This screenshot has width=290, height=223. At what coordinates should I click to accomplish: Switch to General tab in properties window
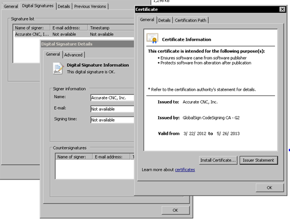[11, 6]
